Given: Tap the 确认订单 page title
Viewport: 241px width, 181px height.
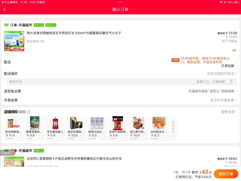Looking at the screenshot, I should [x=120, y=10].
